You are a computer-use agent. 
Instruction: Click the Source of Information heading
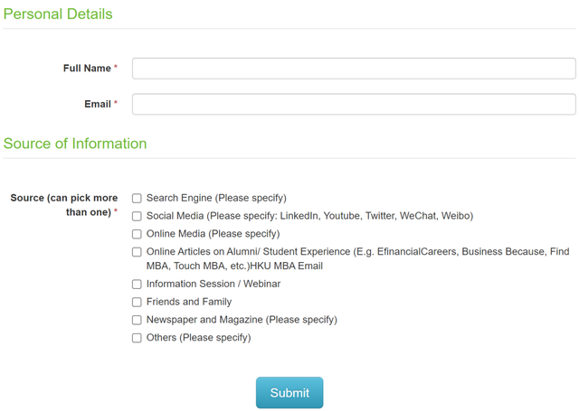click(75, 144)
